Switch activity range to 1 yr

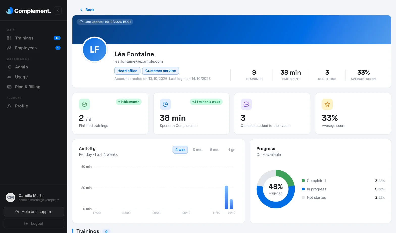231,150
